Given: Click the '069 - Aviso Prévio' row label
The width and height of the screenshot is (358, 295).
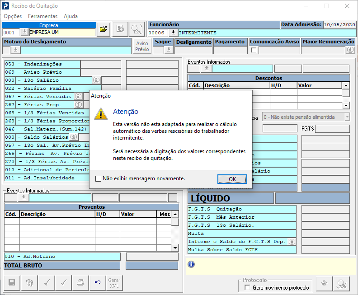Looking at the screenshot, I should pyautogui.click(x=33, y=72).
